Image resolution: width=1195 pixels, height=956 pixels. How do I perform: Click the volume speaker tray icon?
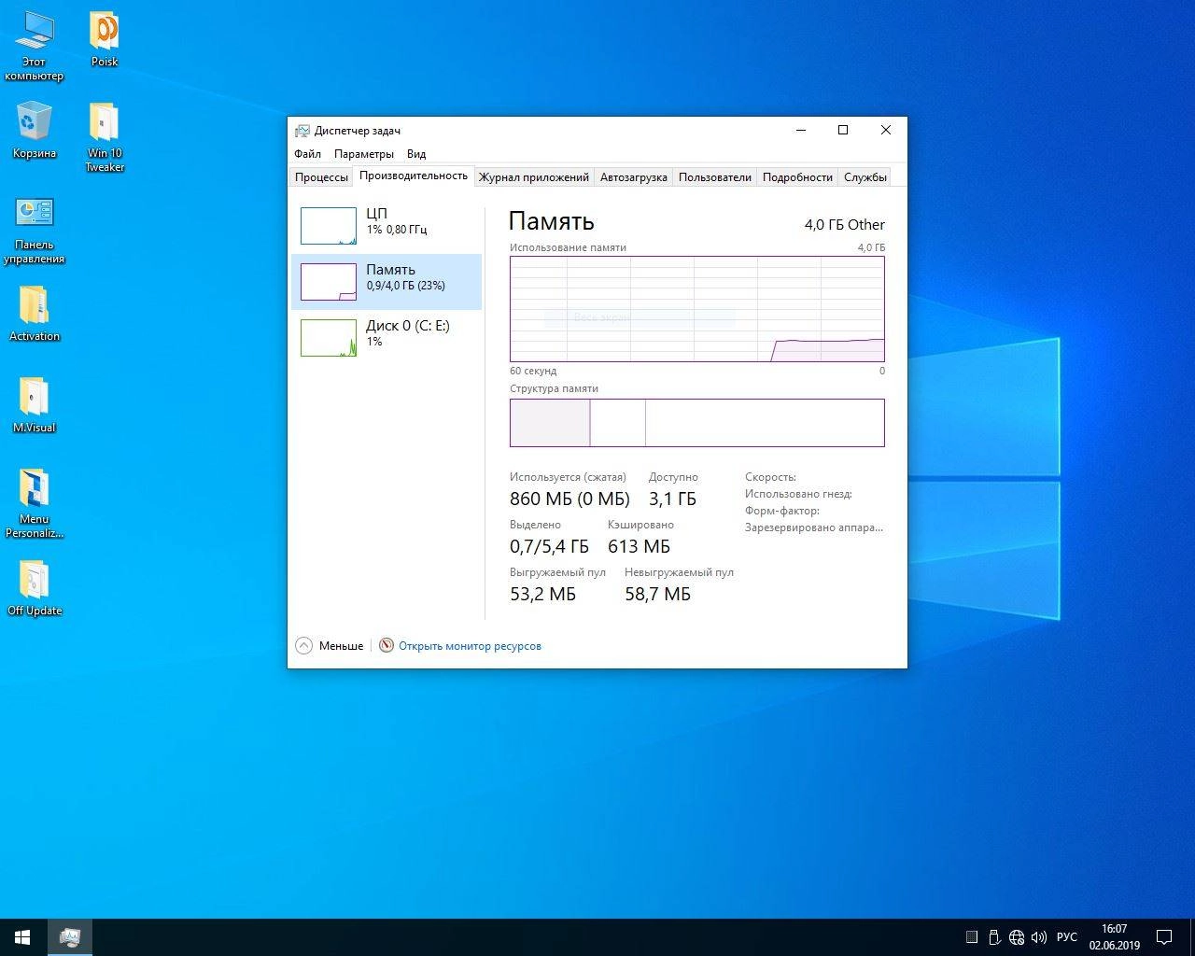pyautogui.click(x=1039, y=937)
